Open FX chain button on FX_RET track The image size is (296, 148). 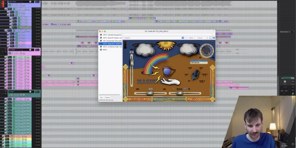10,95
